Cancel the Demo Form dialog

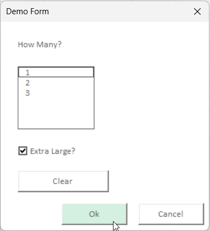(171, 214)
